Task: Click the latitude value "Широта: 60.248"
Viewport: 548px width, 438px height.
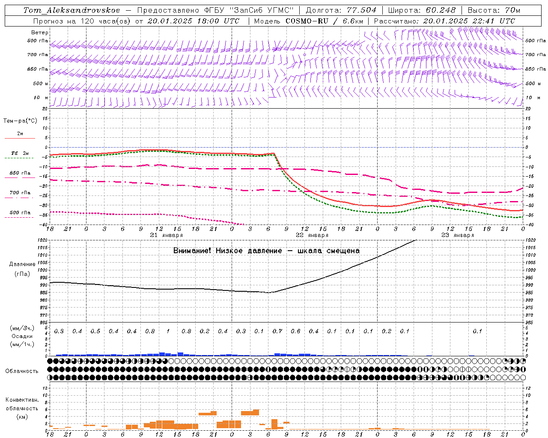Action: click(422, 10)
